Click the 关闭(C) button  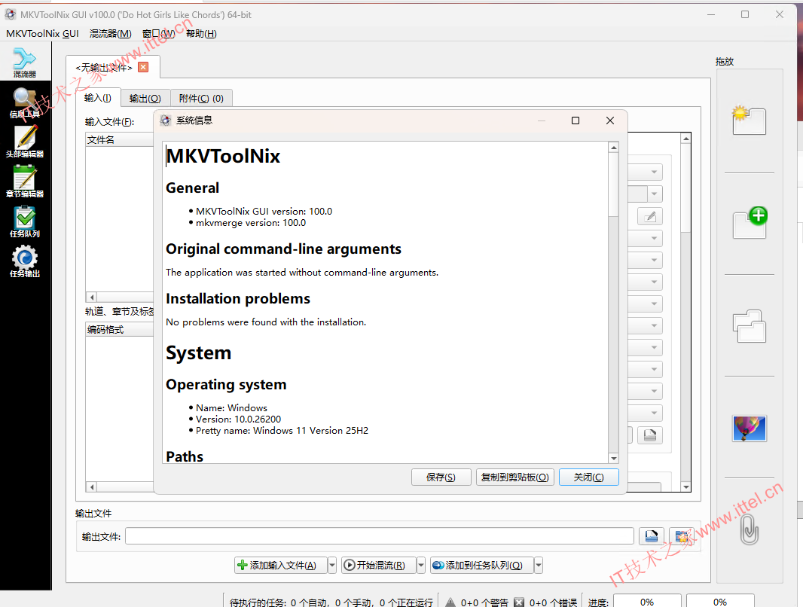pos(589,477)
